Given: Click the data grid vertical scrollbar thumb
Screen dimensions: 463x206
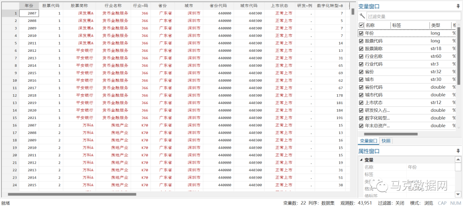Looking at the screenshot, I should [x=353, y=12].
